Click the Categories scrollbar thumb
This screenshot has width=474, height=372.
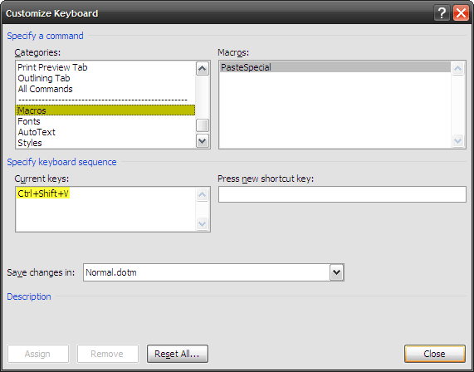pos(203,125)
